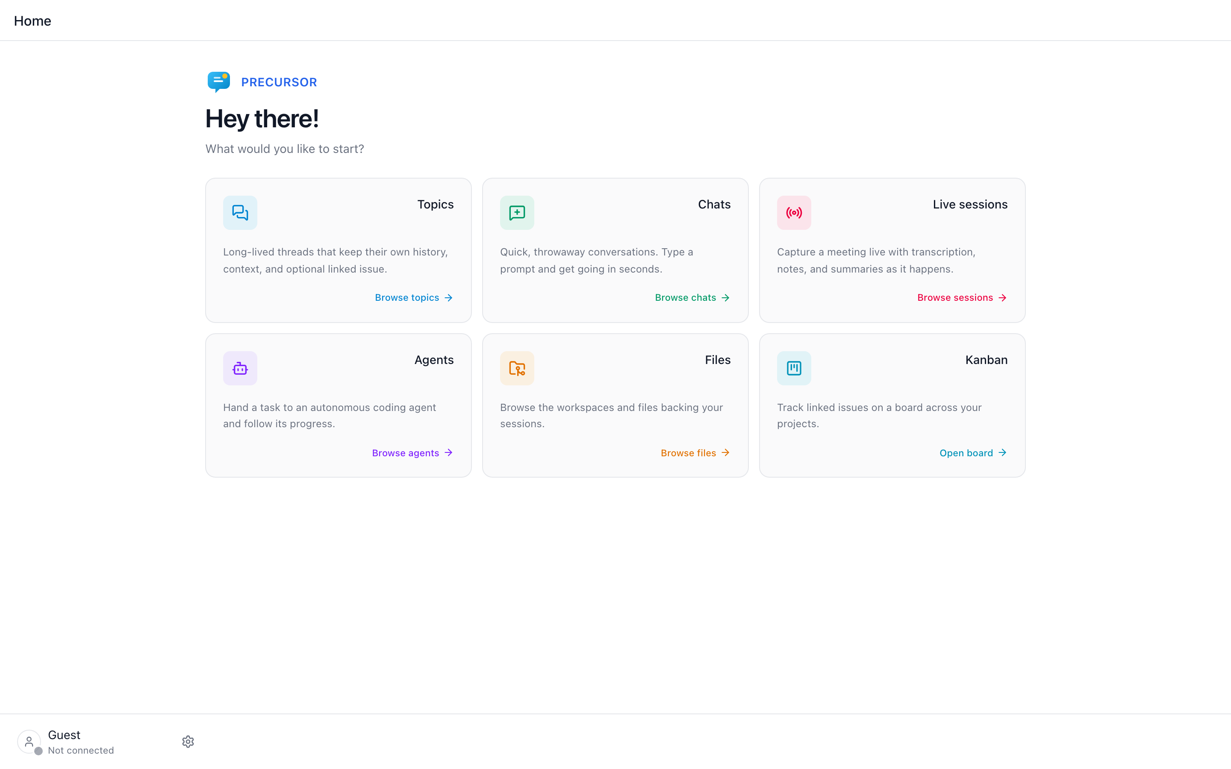1231x769 pixels.
Task: Click the arrow next to Browse files
Action: coord(725,453)
